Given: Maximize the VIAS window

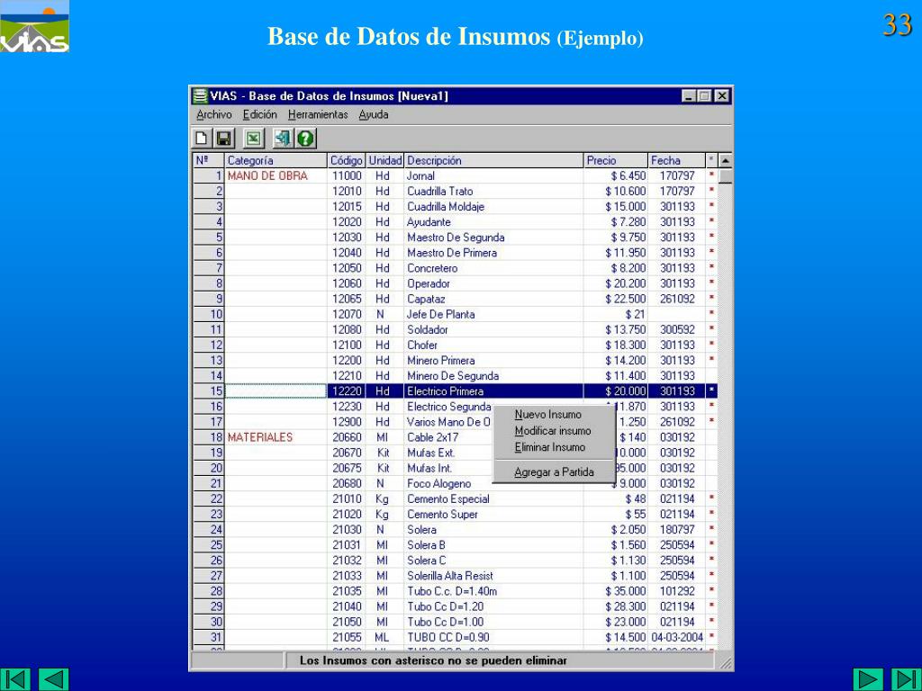Looking at the screenshot, I should tap(703, 95).
